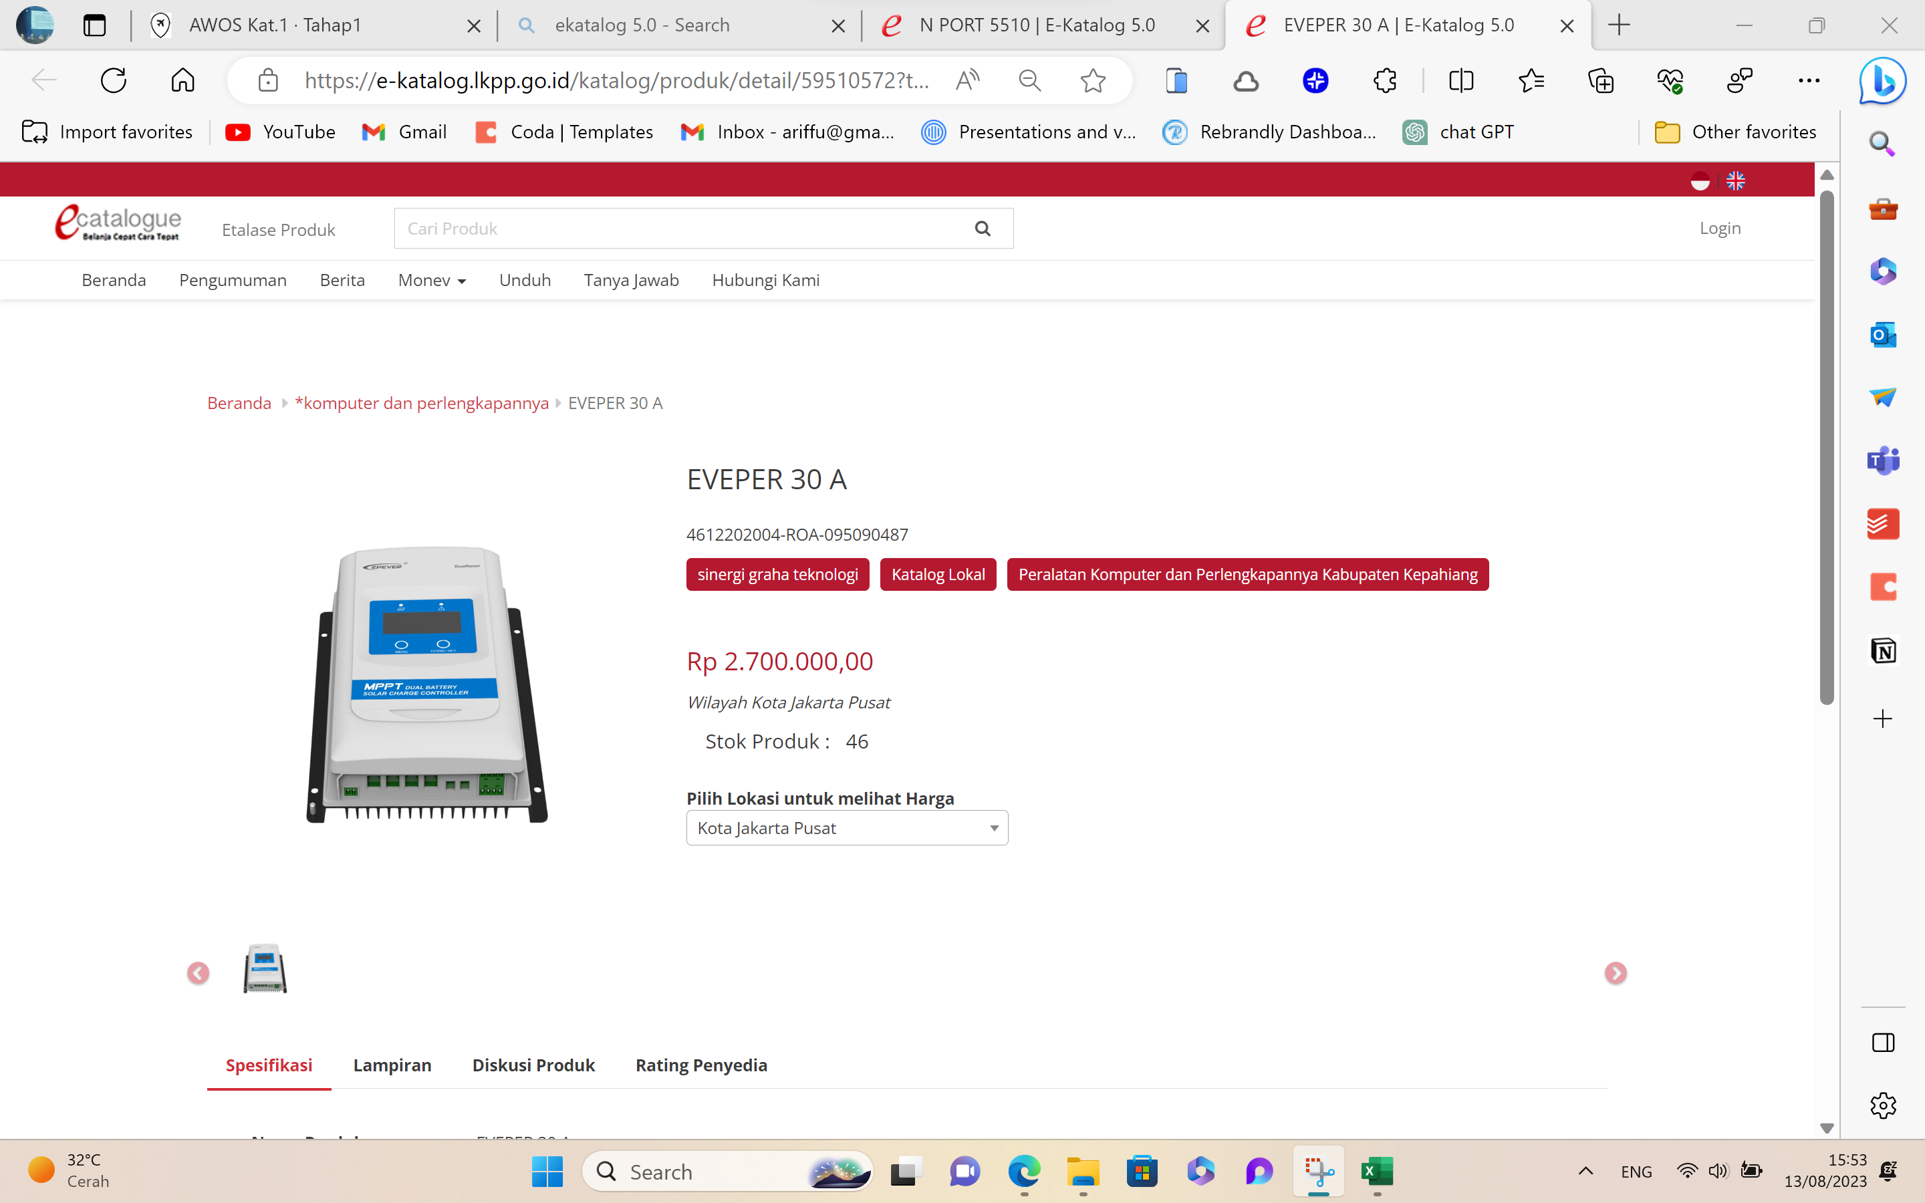Toggle the favorites star for this page
Screen dimensions: 1925x1203
click(x=1093, y=80)
